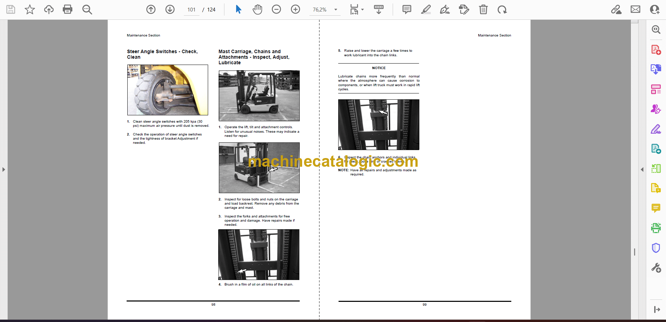This screenshot has height=322, width=666.
Task: Delete with the trash icon
Action: coord(483,9)
